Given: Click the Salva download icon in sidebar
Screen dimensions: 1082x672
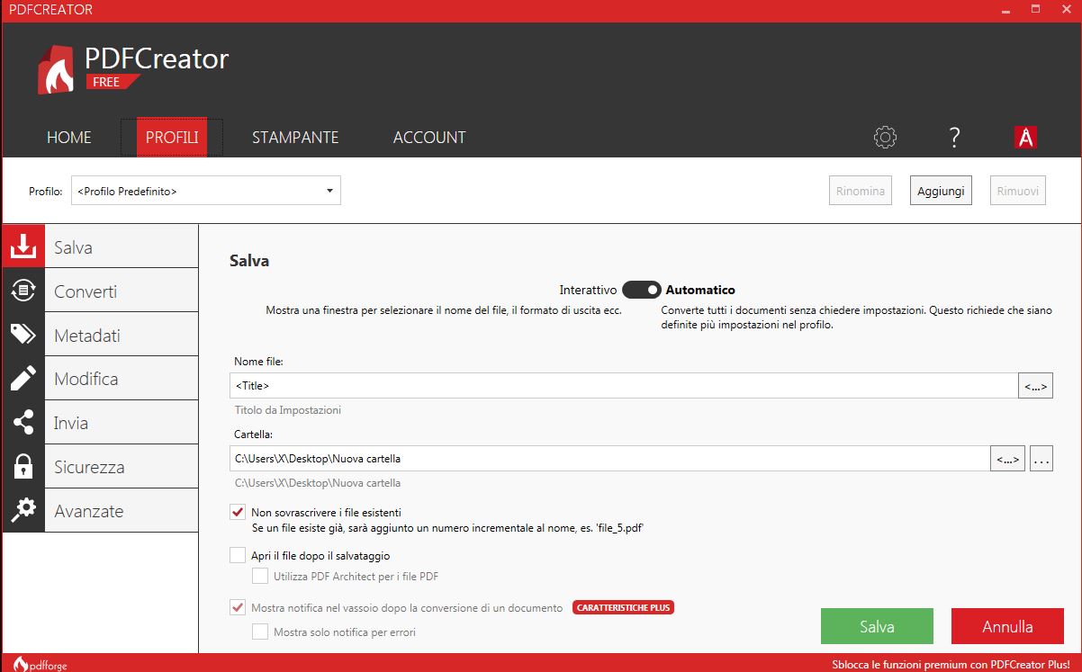Looking at the screenshot, I should coord(23,246).
